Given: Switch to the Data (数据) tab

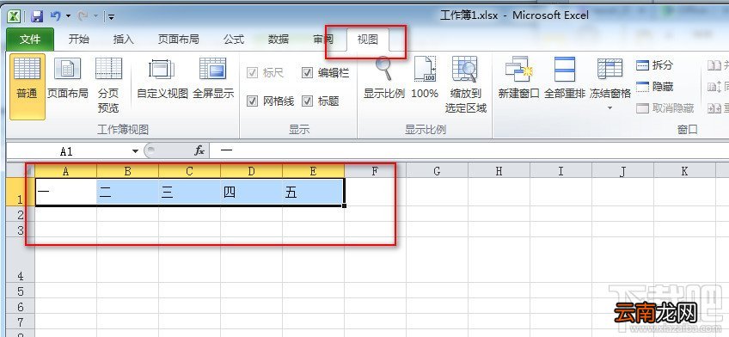Looking at the screenshot, I should (278, 40).
